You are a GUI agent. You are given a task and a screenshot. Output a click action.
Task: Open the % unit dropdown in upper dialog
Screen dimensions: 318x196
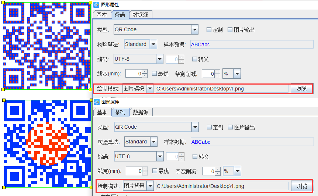[x=237, y=74]
